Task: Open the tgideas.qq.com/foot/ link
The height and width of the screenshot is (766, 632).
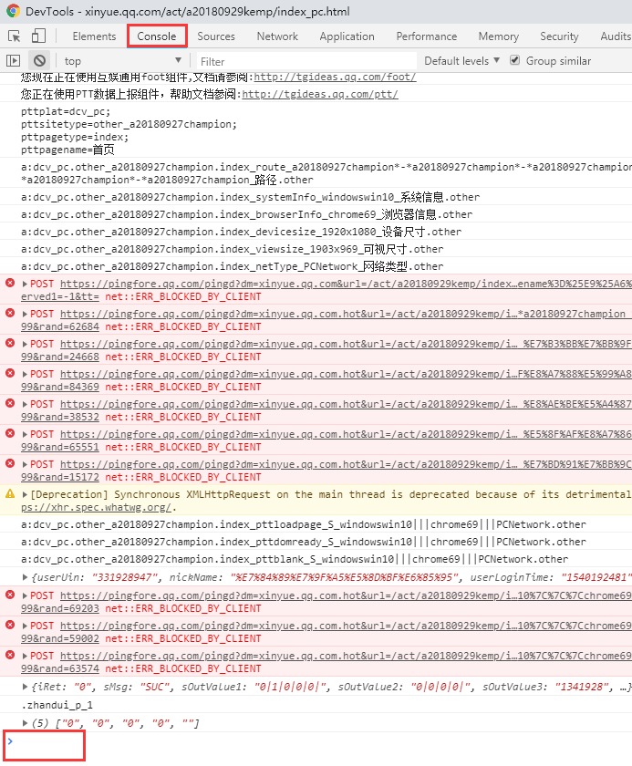Action: (x=335, y=77)
